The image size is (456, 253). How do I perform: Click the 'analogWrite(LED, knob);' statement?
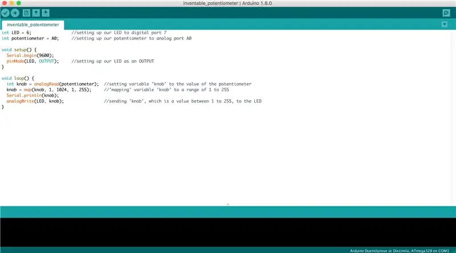click(35, 101)
